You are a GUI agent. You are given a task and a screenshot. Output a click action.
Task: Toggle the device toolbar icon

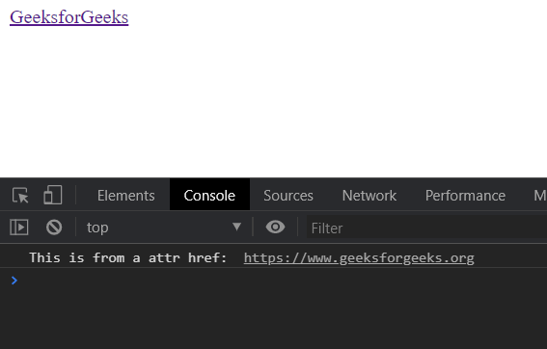coord(53,195)
